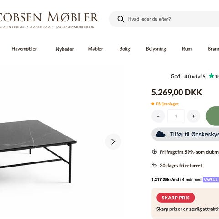
Task: Click the search magnifier icon
Action: pyautogui.click(x=121, y=19)
